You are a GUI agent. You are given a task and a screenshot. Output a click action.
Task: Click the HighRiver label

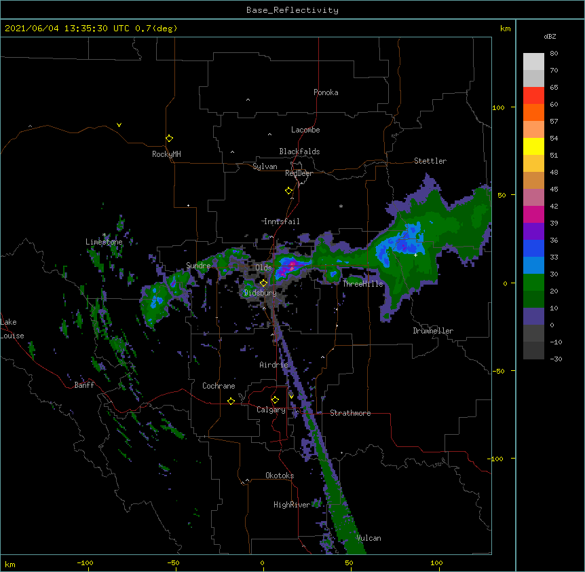[x=292, y=505]
